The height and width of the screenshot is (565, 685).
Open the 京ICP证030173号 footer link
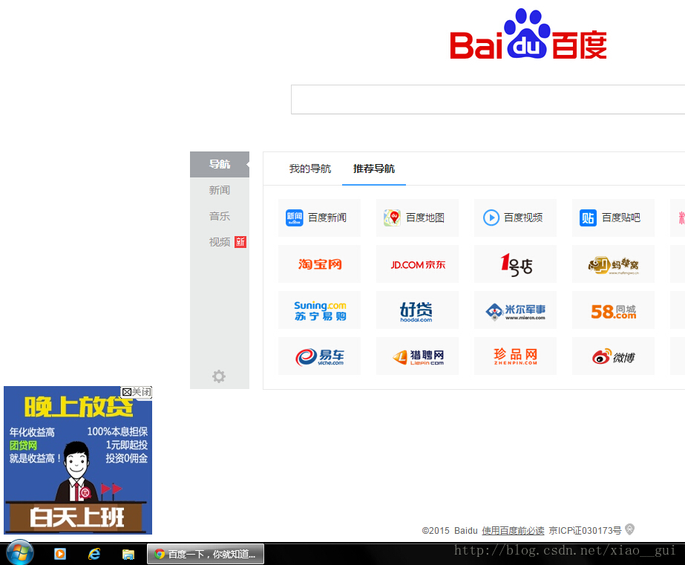tap(585, 531)
